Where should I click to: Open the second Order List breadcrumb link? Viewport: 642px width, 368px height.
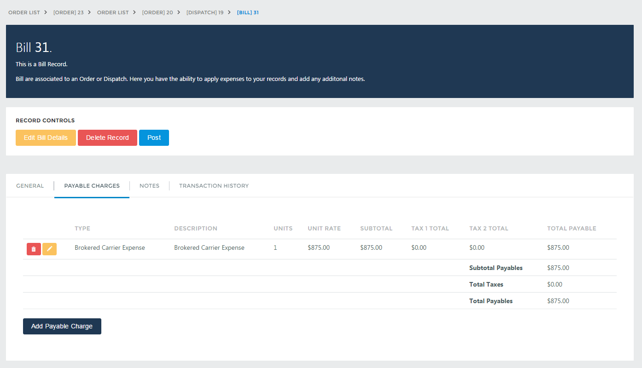coord(113,12)
